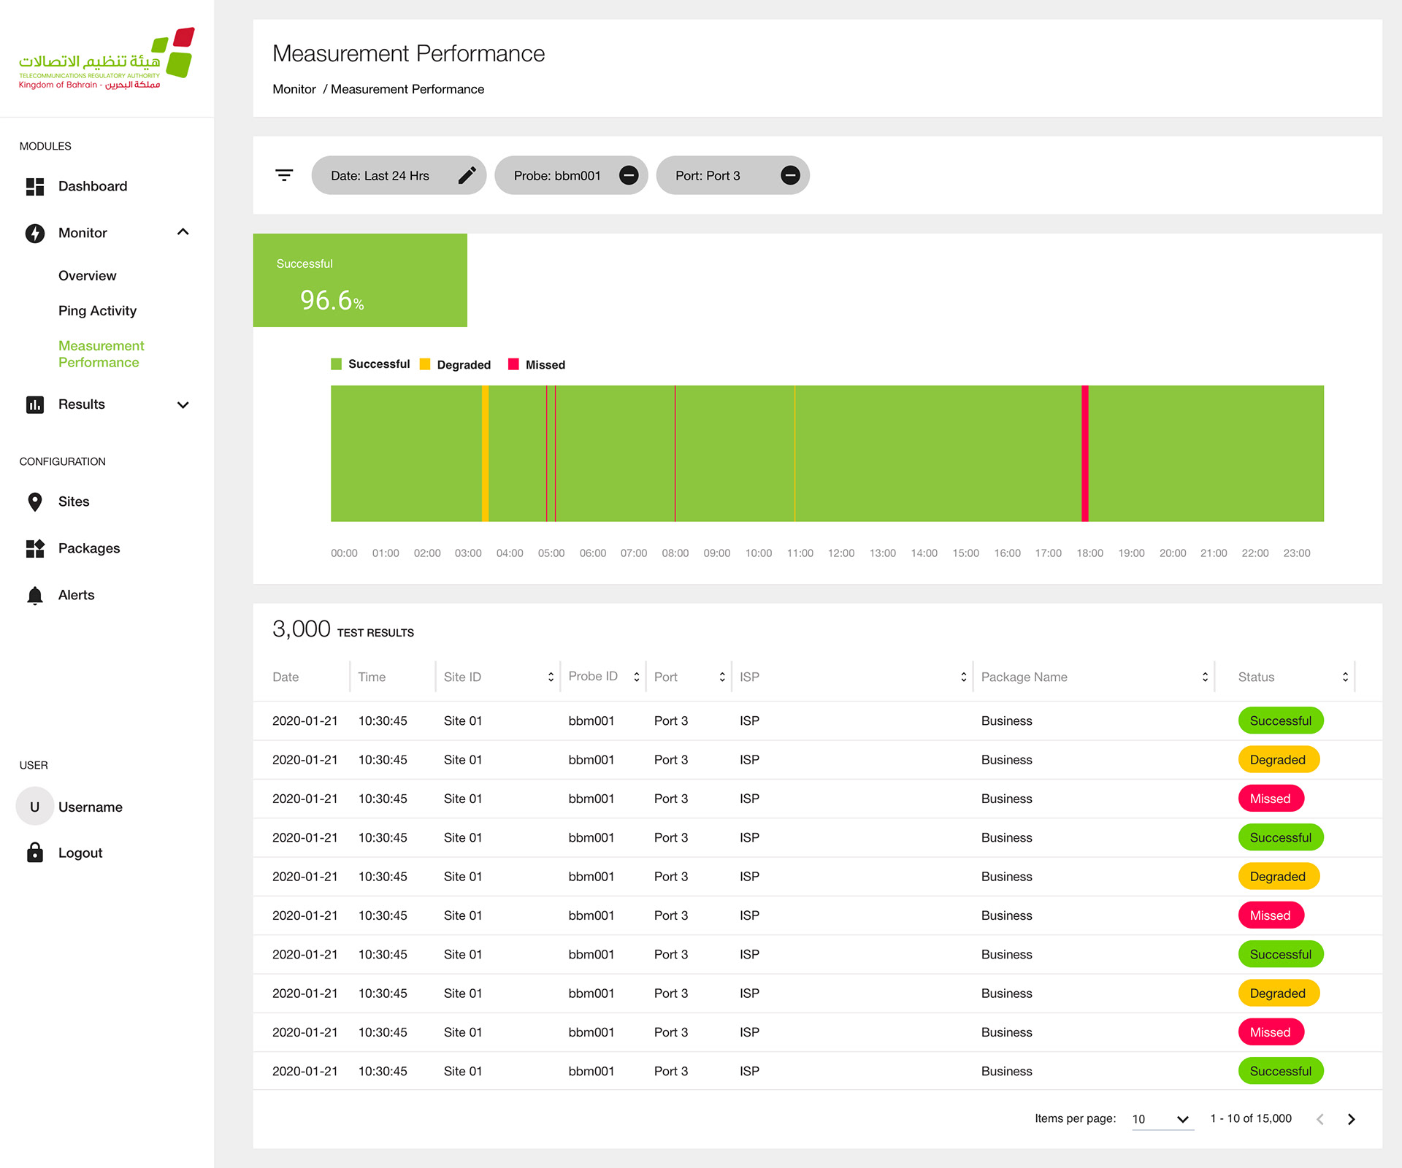Viewport: 1402px width, 1168px height.
Task: Click the Sites location pin icon
Action: click(35, 502)
